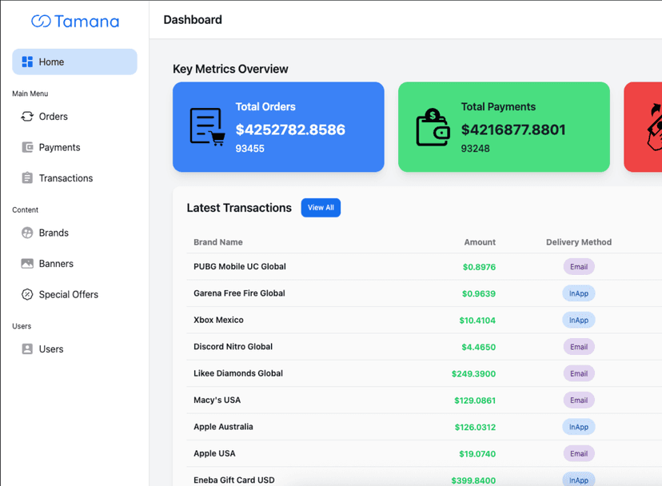The width and height of the screenshot is (662, 486).
Task: Click the Transactions clipboard icon
Action: (27, 178)
